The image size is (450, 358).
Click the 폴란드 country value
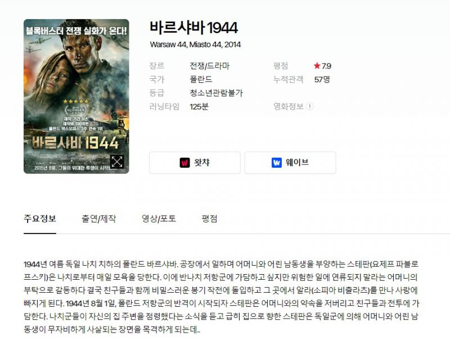[x=201, y=79]
